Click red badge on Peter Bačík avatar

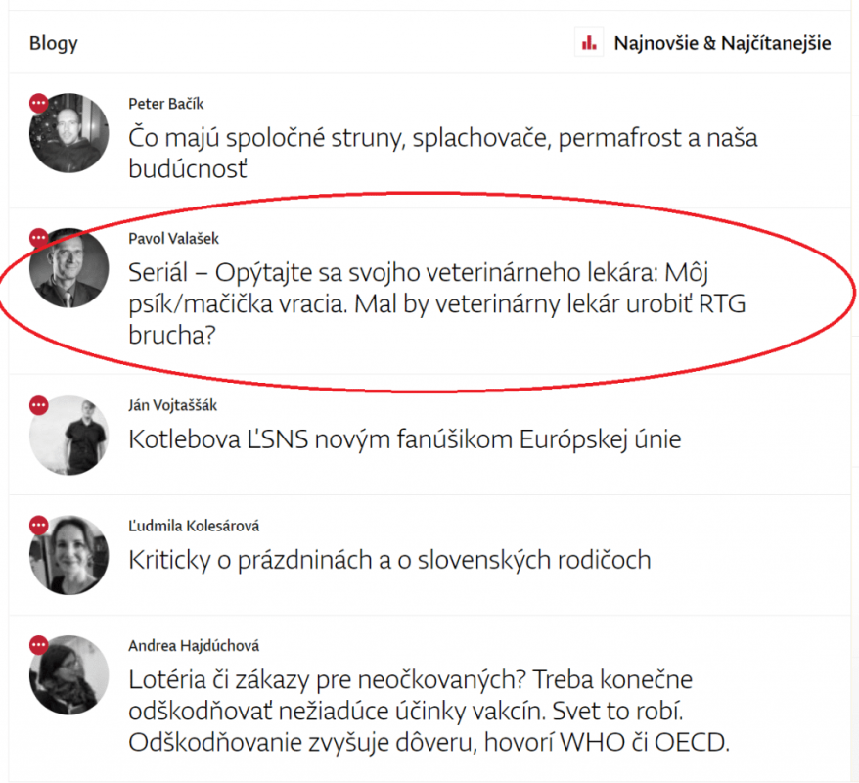(x=39, y=103)
